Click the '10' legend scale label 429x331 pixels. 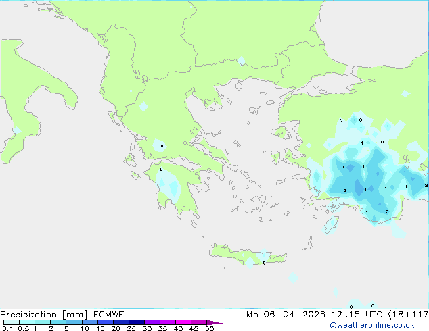point(85,328)
